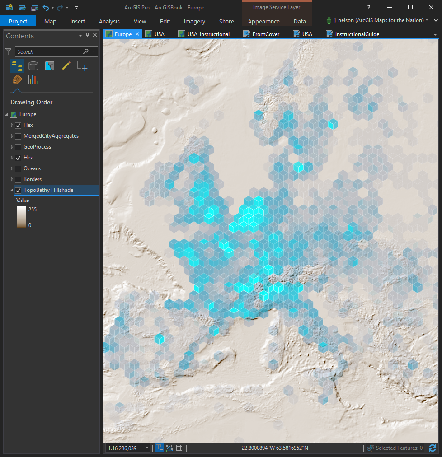Select the TopoBathy Hillshade layer name
442x457 pixels.
(x=48, y=190)
